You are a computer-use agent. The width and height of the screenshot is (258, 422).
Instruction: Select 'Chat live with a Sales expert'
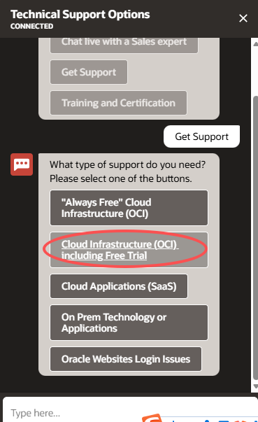pos(124,43)
